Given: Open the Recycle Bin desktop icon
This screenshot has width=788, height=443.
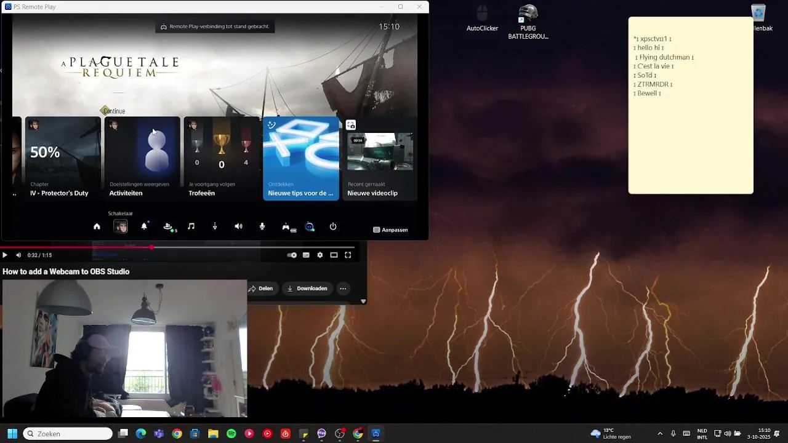Looking at the screenshot, I should tap(758, 18).
